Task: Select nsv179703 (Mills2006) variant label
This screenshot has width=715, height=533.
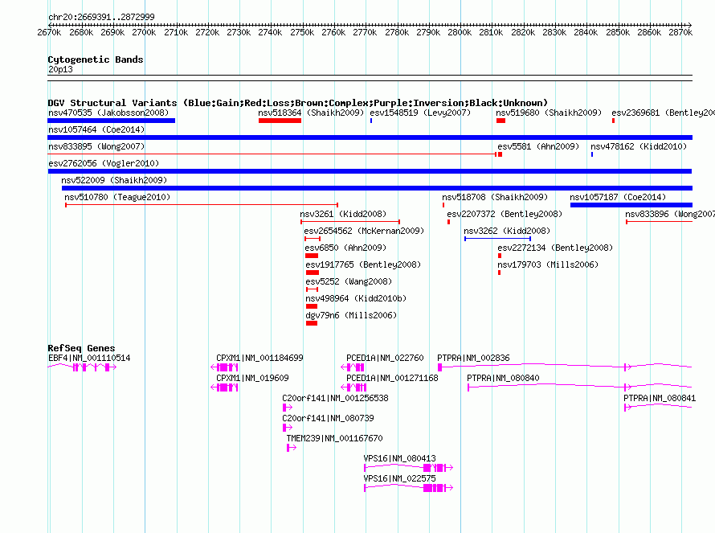Action: click(548, 264)
